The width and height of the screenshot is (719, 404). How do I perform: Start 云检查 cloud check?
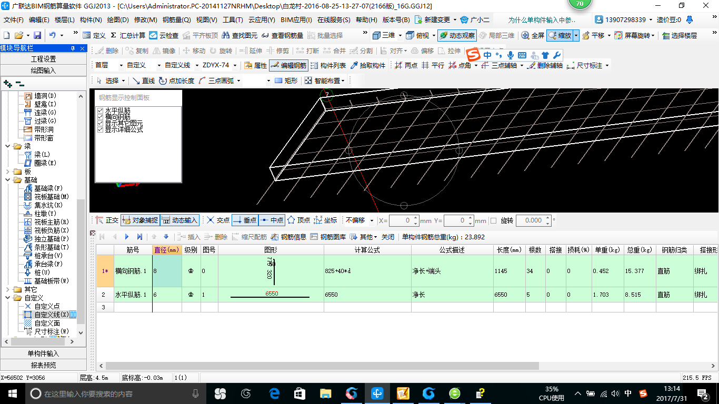point(164,35)
